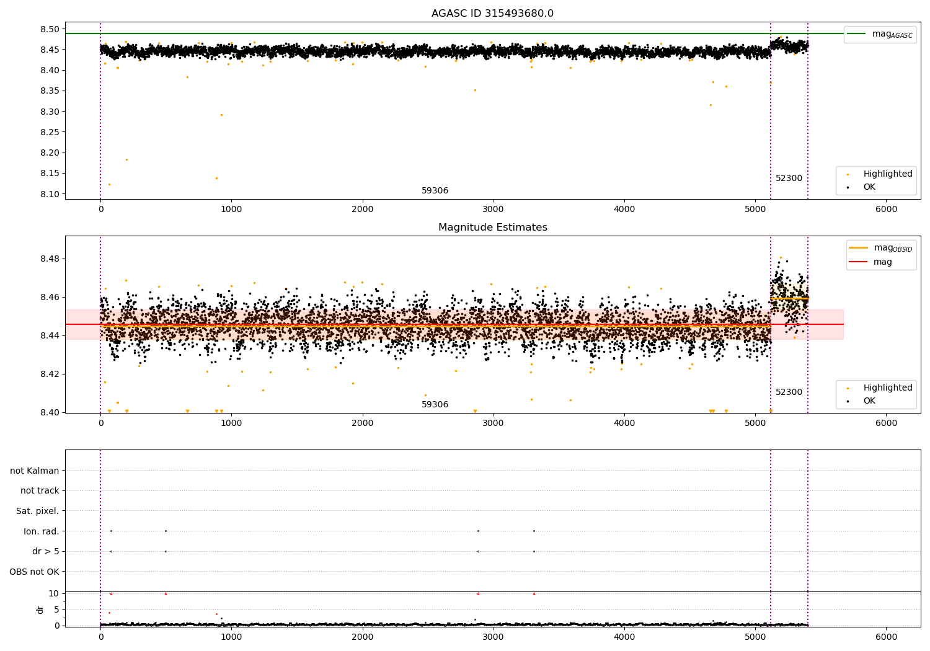
Task: Select 'Highlighted' legend entry in Magnitude Estimates plot
Action: point(888,387)
